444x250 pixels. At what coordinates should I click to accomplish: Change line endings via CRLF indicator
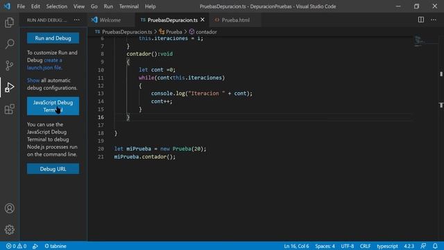[365, 246]
